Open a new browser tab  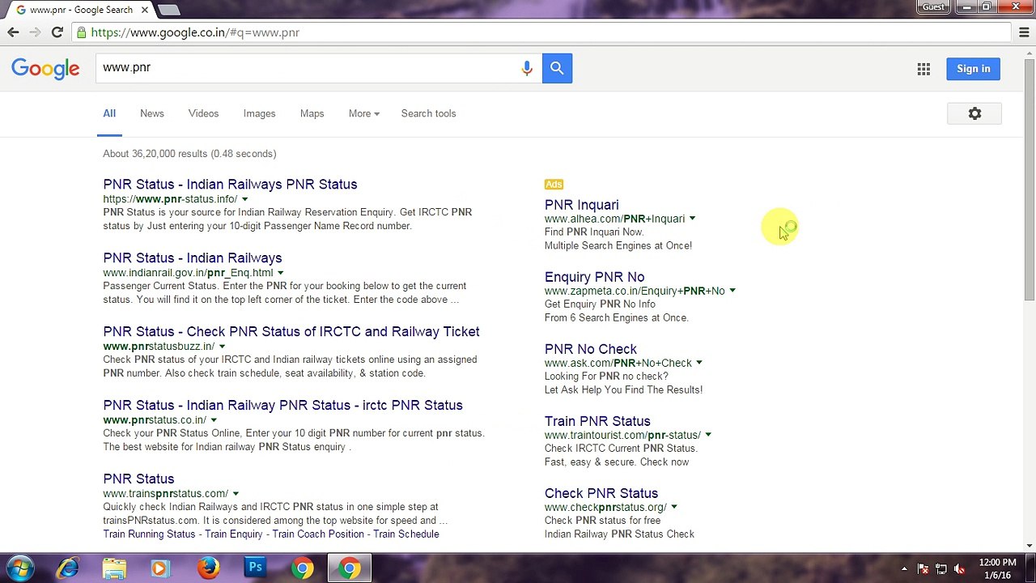[168, 10]
